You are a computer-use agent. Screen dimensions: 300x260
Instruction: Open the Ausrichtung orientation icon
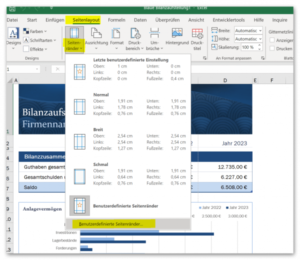pos(96,33)
